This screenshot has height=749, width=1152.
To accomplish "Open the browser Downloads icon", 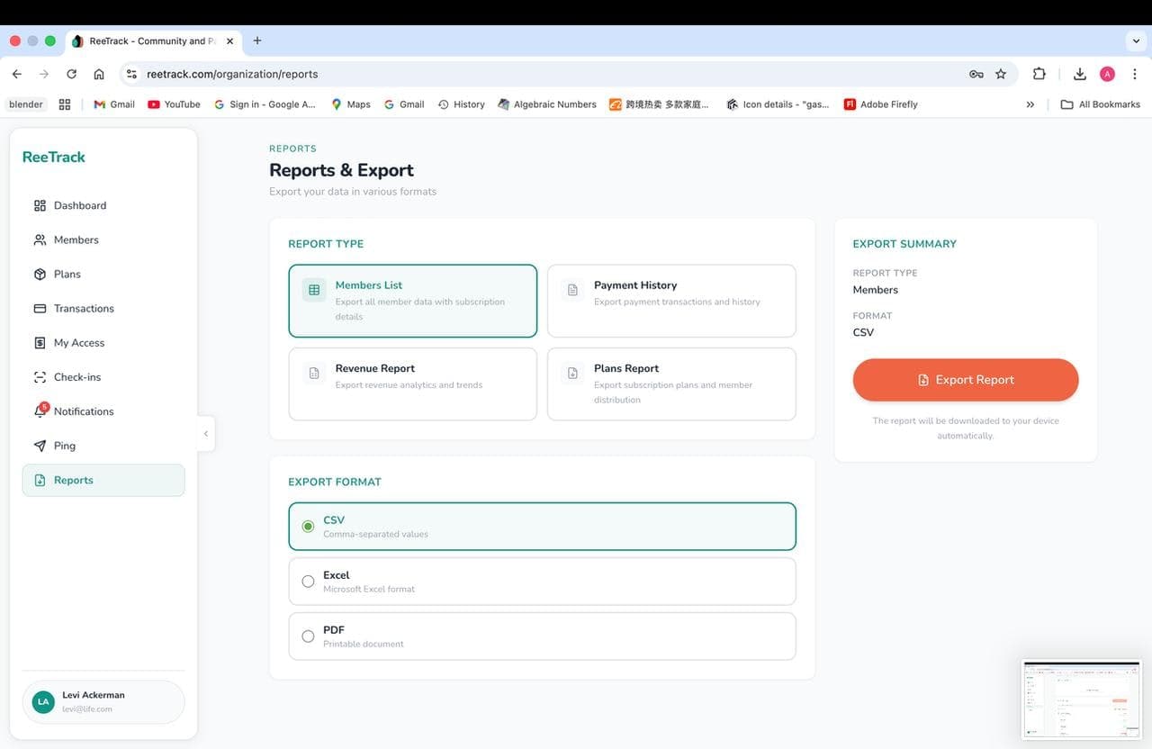I will (1079, 74).
